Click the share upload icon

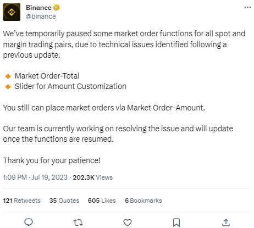click(226, 223)
